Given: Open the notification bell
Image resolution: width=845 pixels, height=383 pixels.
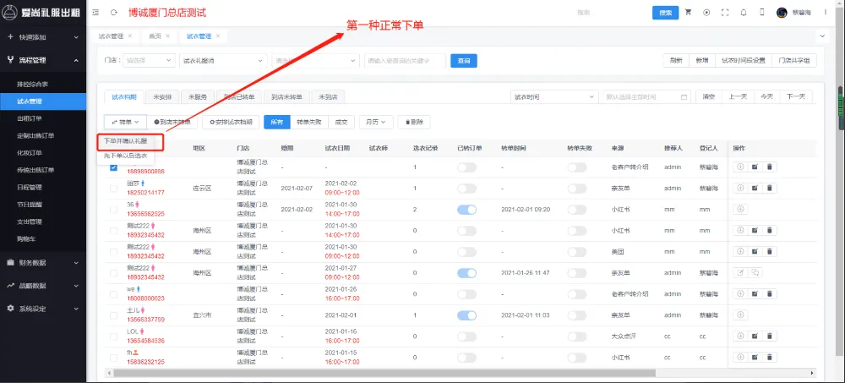Looking at the screenshot, I should pyautogui.click(x=743, y=13).
